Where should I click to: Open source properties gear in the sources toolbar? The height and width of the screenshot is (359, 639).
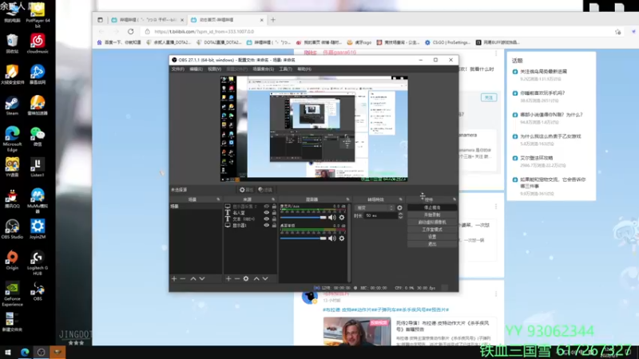coord(246,278)
